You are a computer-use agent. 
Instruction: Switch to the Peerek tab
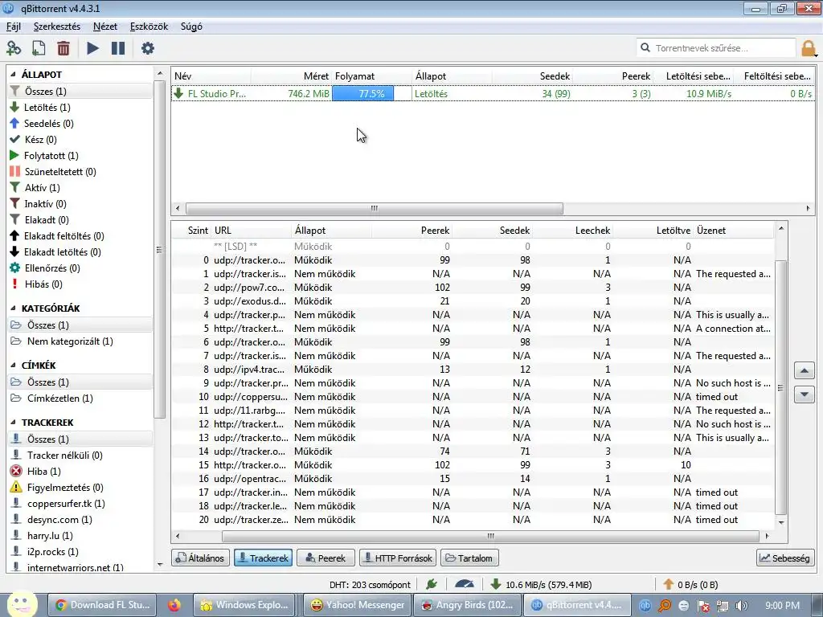pos(326,558)
